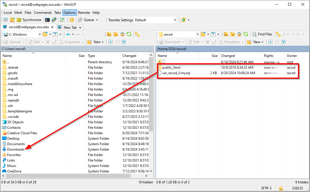Unselect local files minus icon

click(x=117, y=42)
